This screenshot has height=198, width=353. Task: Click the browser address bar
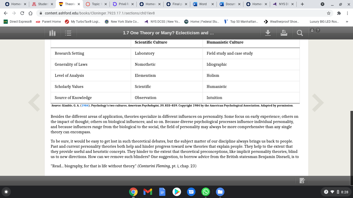coord(181,13)
